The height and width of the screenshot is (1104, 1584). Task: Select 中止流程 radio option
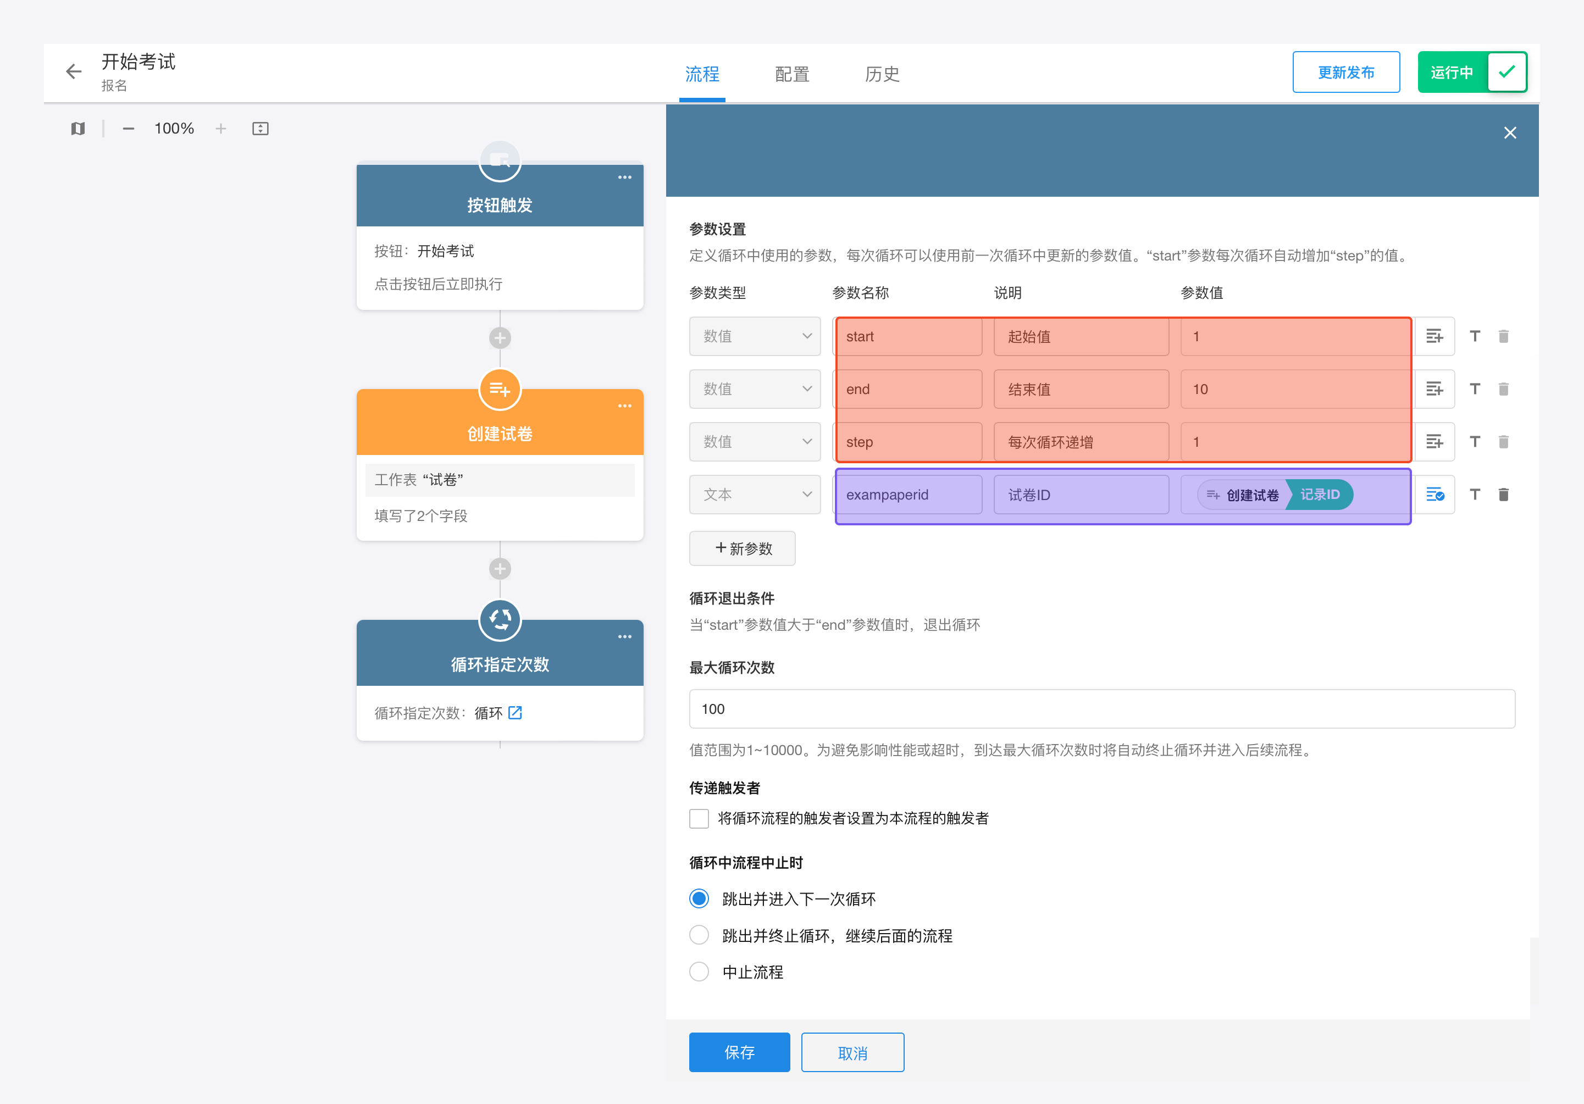[x=699, y=972]
